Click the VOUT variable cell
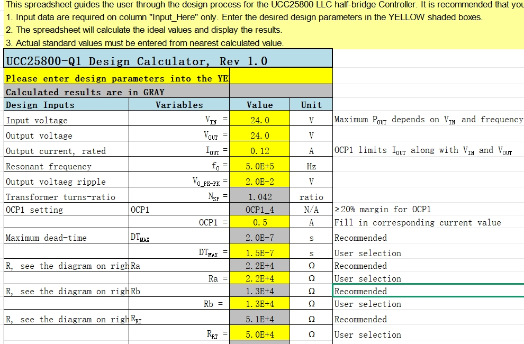Image resolution: width=524 pixels, height=344 pixels. click(179, 135)
